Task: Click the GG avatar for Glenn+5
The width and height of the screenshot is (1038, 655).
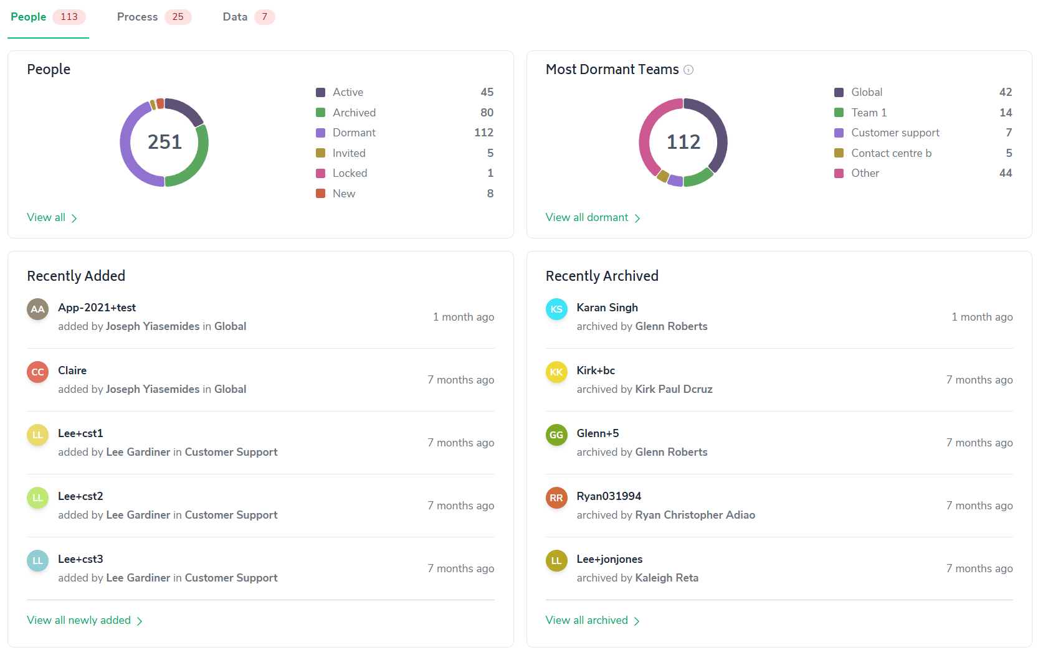Action: (556, 435)
